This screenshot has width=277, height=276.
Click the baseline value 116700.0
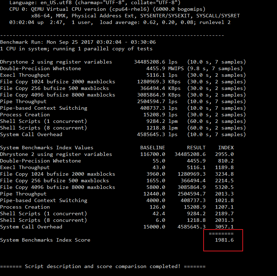click(153, 154)
